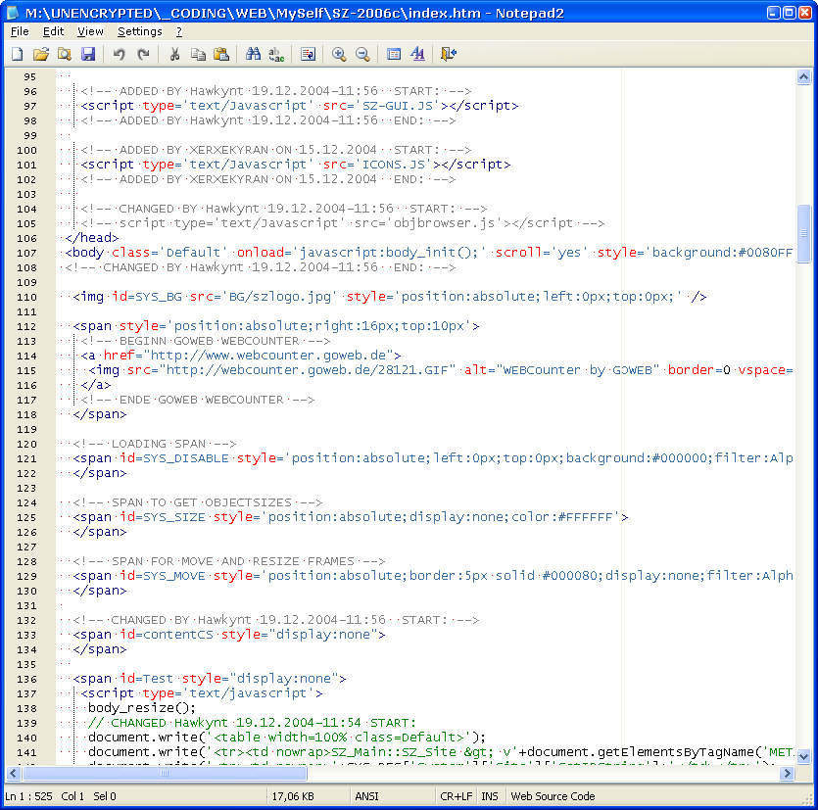Click 'SZ-GUI.JS' in the script tag
The image size is (818, 810).
[398, 106]
